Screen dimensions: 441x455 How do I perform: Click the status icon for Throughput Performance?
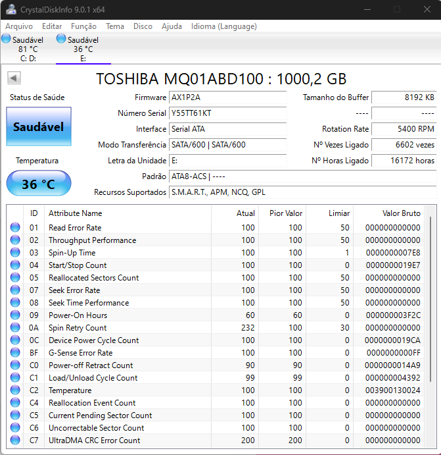tap(15, 240)
